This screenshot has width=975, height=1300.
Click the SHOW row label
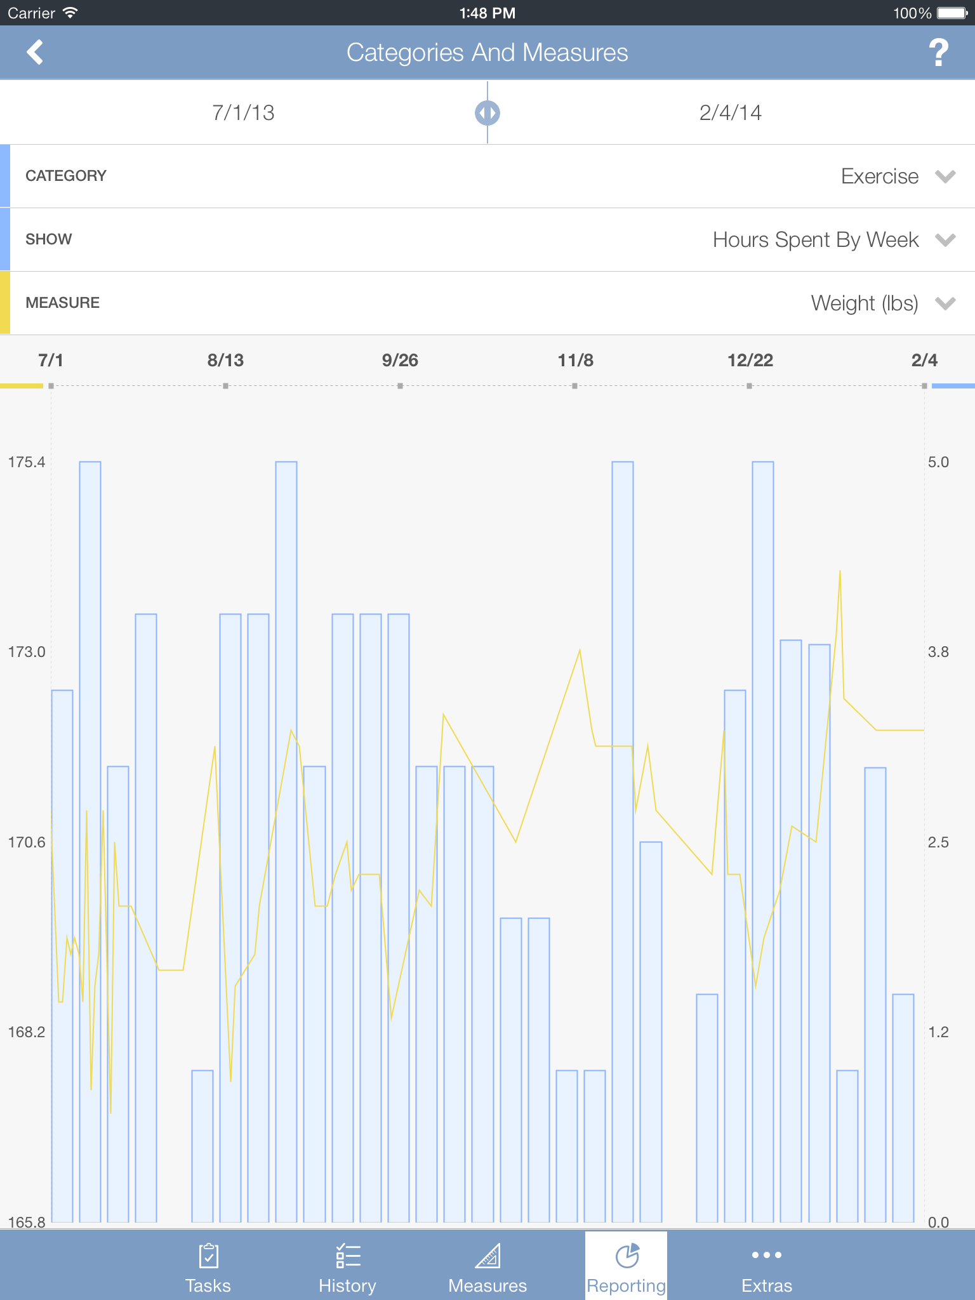coord(49,239)
